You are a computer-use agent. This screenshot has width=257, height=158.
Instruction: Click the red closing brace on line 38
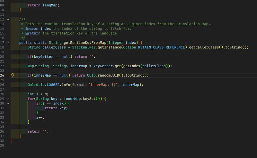(x=12, y=141)
